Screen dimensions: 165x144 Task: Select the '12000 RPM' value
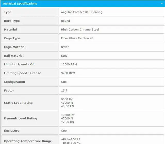69,64
